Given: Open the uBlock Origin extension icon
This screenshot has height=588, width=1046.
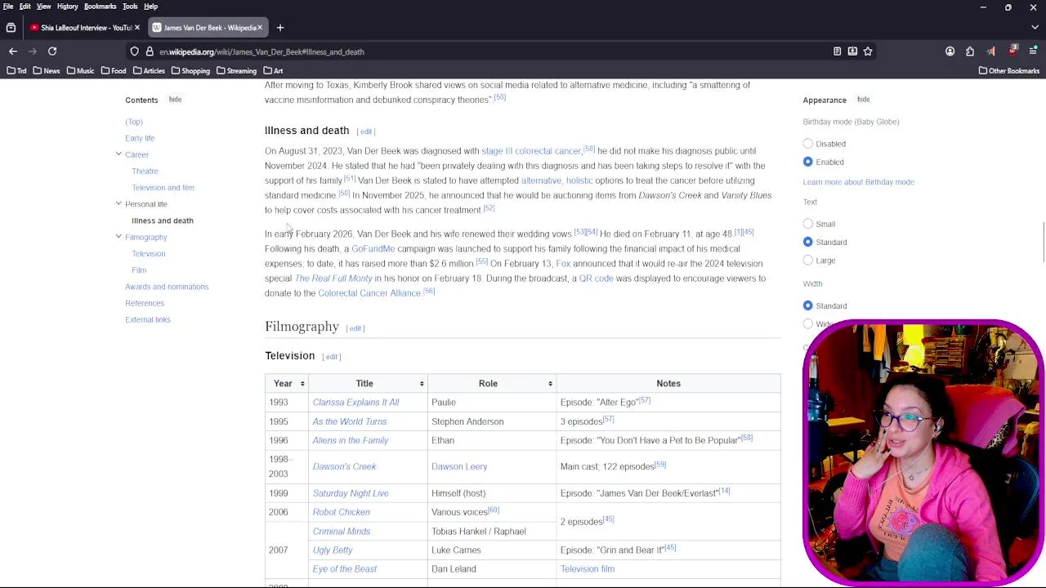Looking at the screenshot, I should 1013,51.
